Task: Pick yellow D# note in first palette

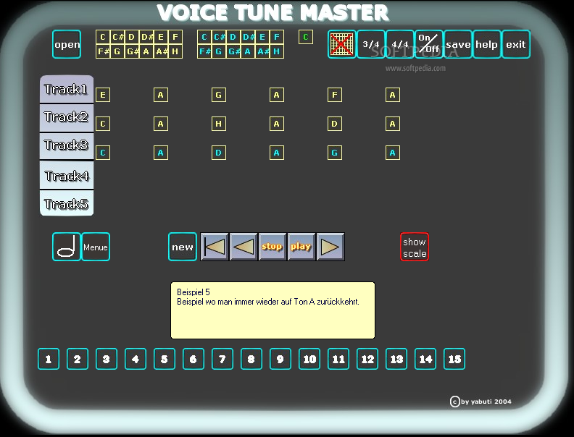Action: 146,37
